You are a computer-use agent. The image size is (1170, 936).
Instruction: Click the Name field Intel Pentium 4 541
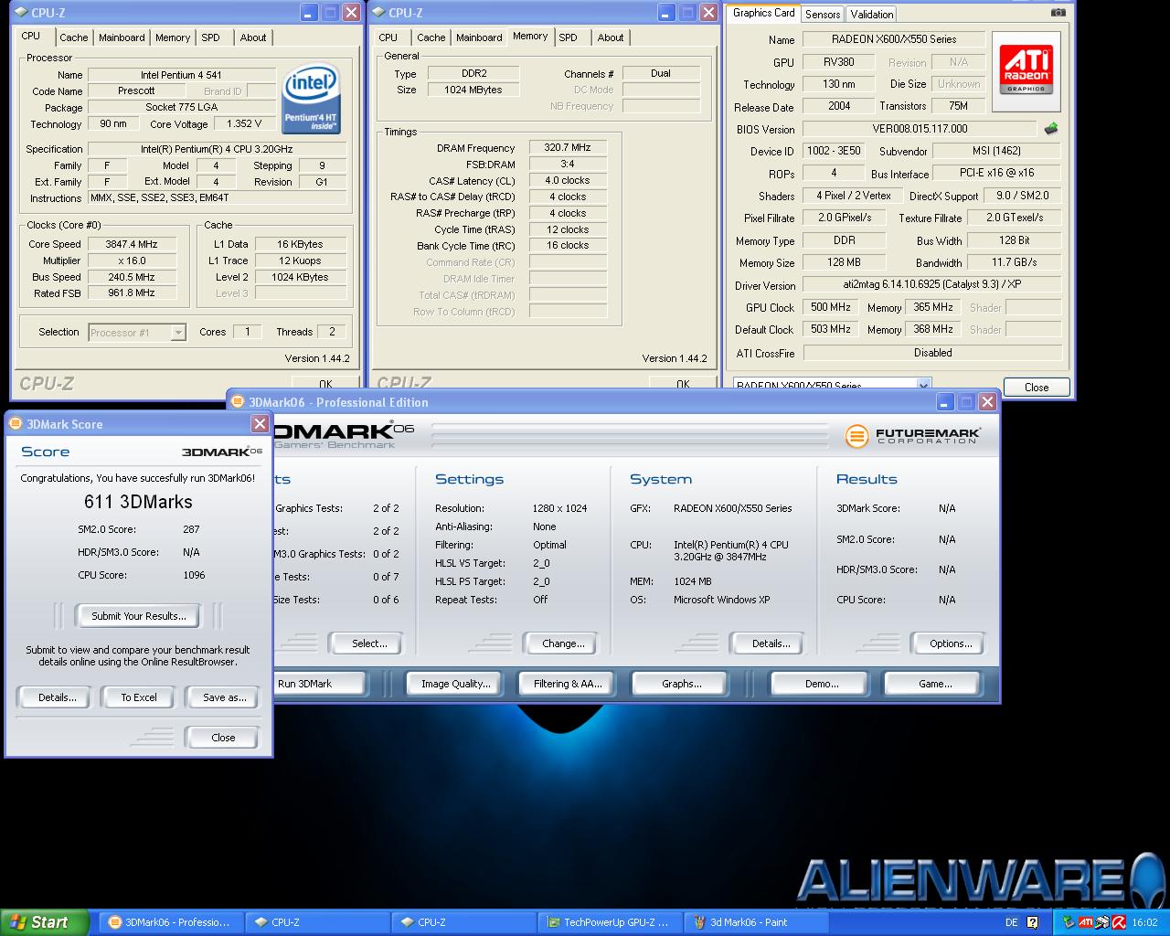181,75
